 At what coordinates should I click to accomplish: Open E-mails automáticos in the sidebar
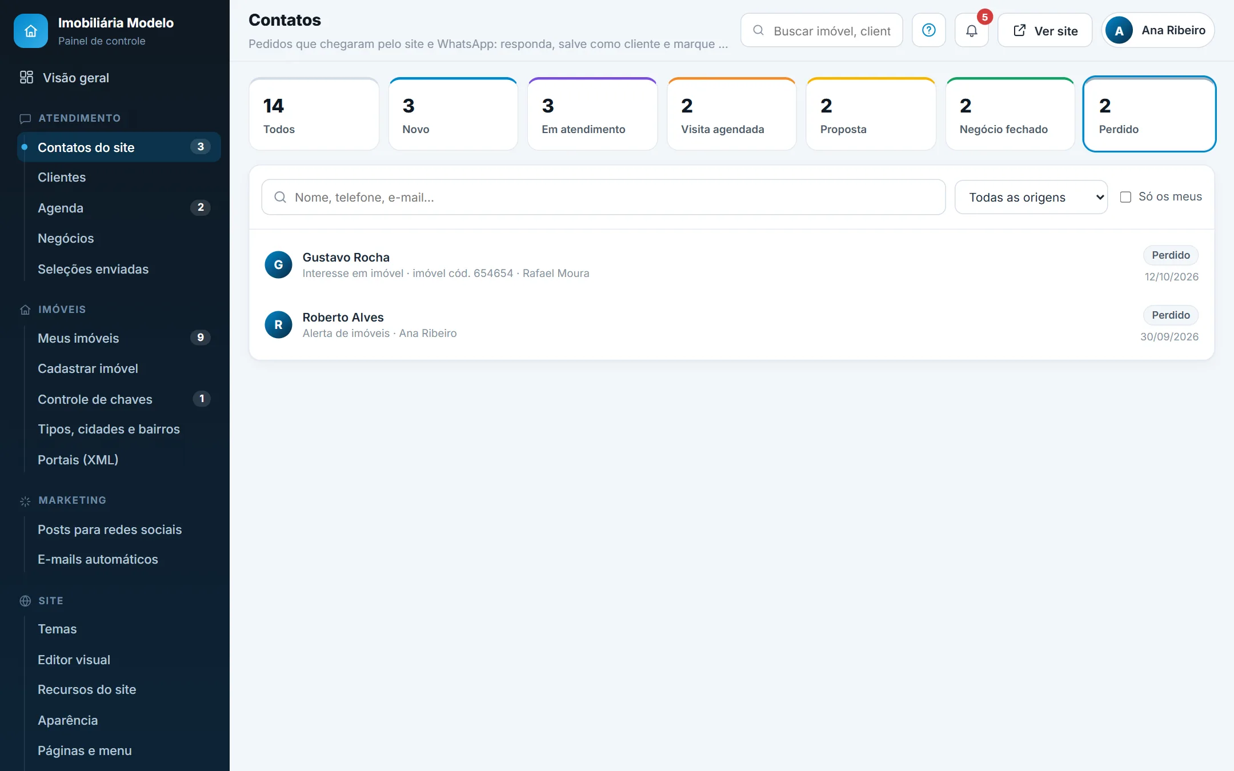point(119,560)
